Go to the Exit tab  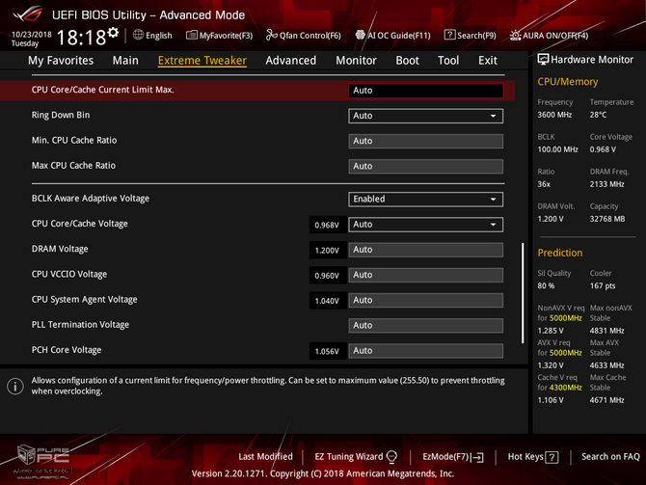[x=487, y=61]
